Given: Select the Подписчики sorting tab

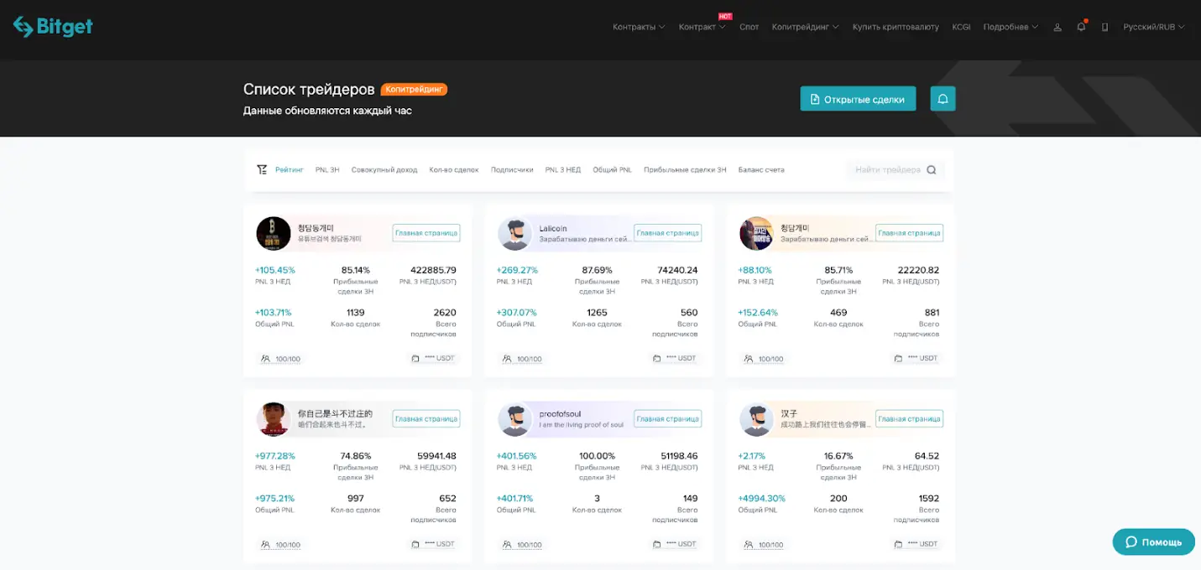Looking at the screenshot, I should [512, 170].
